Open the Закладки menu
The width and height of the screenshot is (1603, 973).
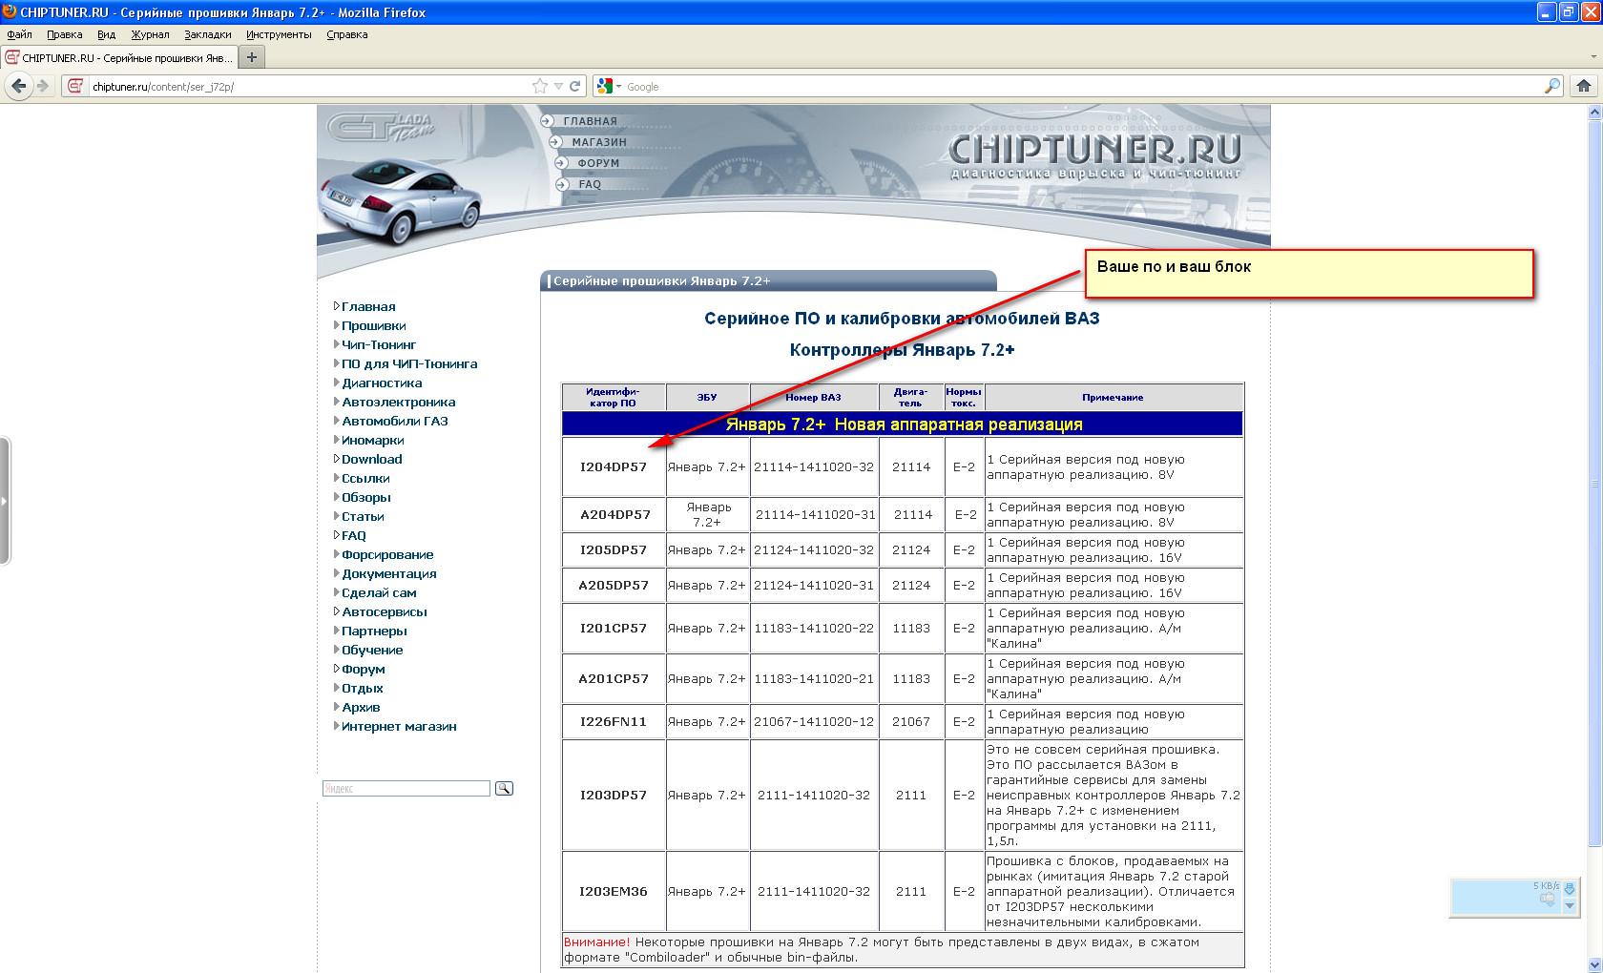[x=208, y=34]
